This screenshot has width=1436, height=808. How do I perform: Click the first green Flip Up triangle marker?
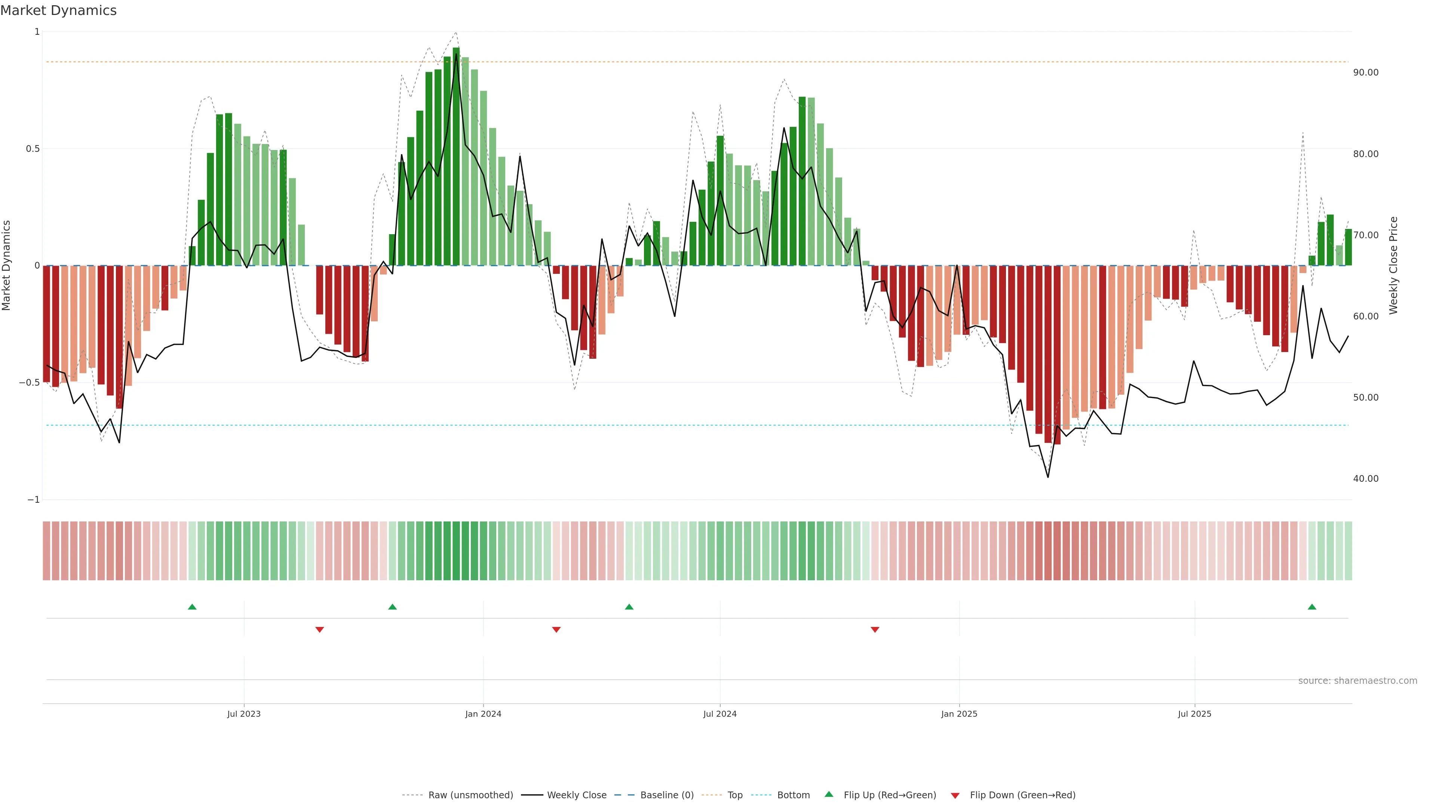[x=192, y=607]
